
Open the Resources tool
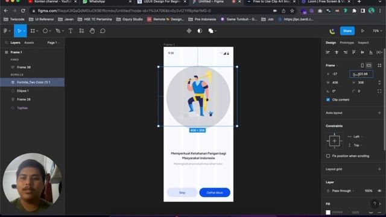pyautogui.click(x=81, y=31)
